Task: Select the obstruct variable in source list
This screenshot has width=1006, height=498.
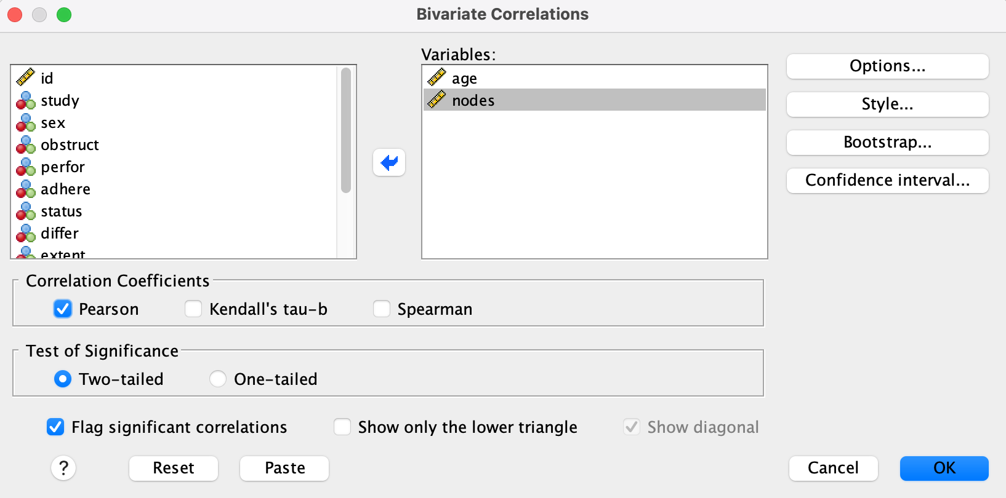Action: coord(70,144)
